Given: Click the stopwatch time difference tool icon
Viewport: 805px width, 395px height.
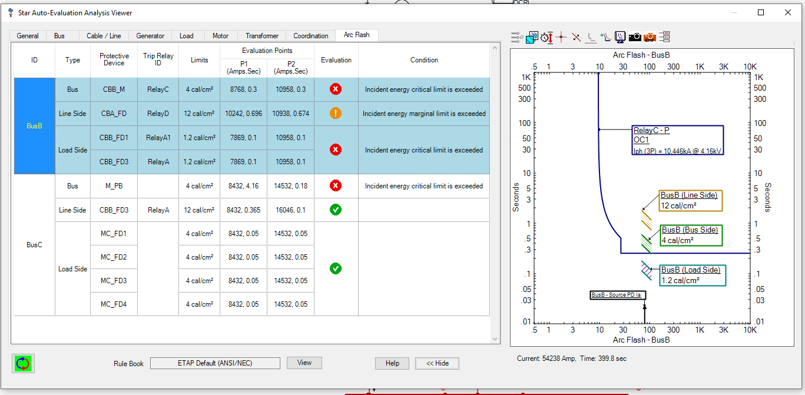Looking at the screenshot, I should 546,37.
